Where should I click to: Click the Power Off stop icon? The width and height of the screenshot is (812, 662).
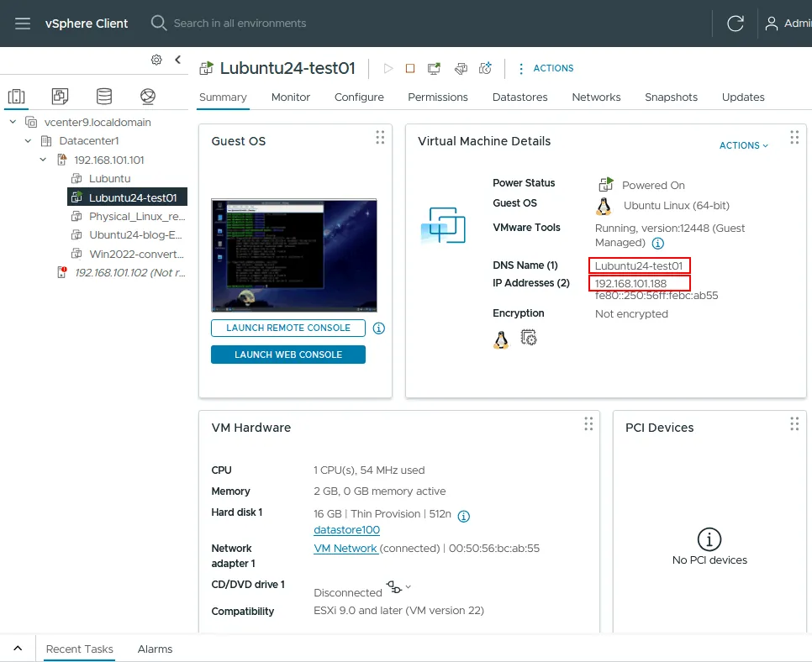coord(410,68)
